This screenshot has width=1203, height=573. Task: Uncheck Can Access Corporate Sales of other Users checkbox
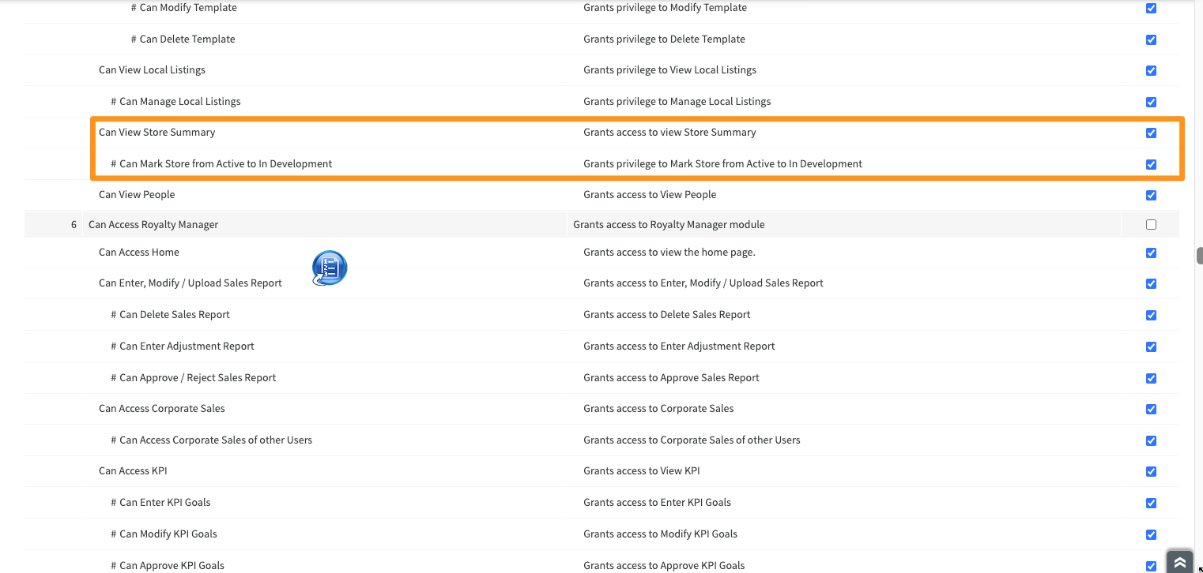(x=1151, y=440)
